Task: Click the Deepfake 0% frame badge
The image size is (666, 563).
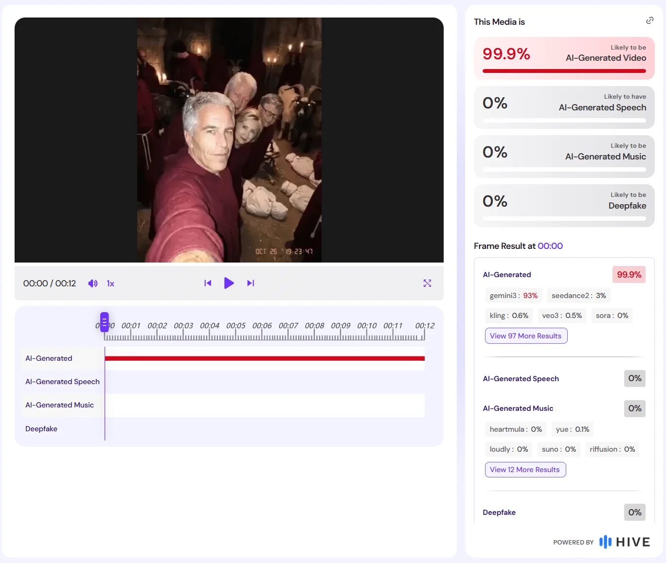Action: (635, 512)
